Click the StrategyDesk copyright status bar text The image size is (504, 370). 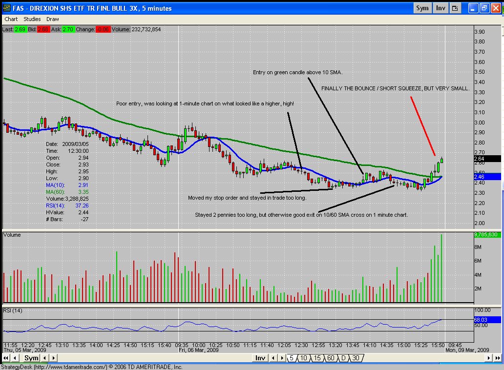92,367
